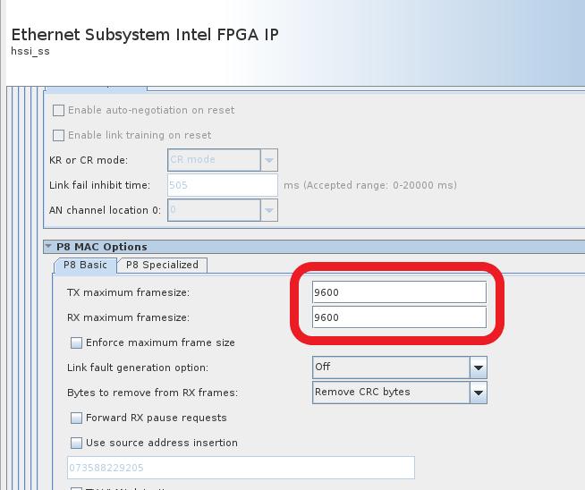
Task: Switch to the P8 Specialized tab
Action: 162,265
